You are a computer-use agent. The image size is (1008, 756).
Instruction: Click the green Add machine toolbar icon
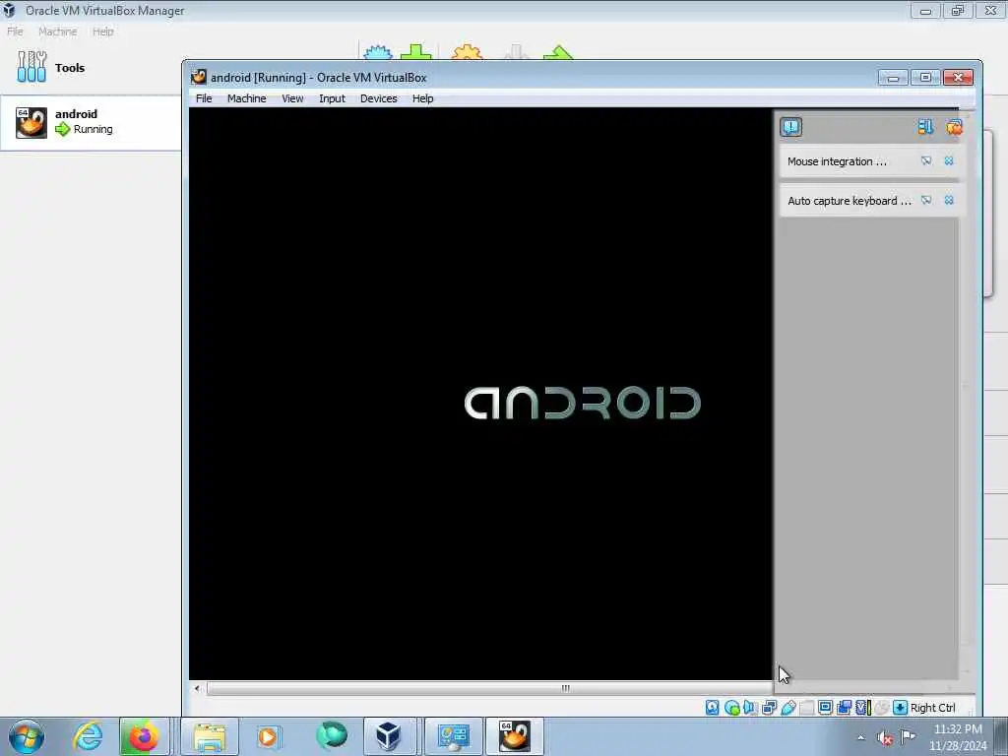416,51
